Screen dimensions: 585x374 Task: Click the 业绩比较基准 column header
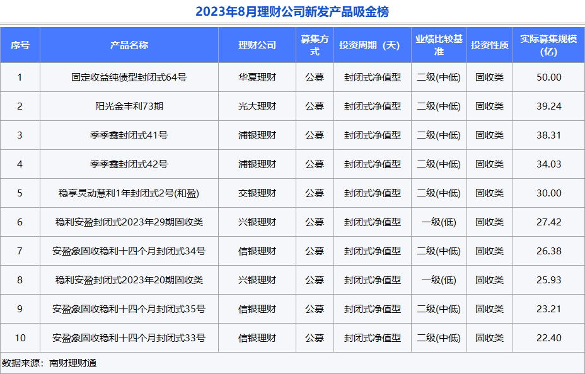(x=439, y=45)
